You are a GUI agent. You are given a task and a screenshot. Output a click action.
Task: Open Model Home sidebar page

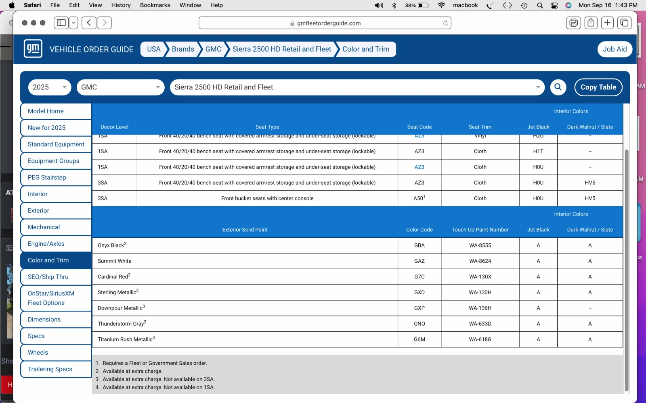coord(56,111)
